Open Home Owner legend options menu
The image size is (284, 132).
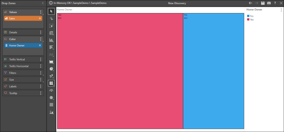click(x=281, y=10)
